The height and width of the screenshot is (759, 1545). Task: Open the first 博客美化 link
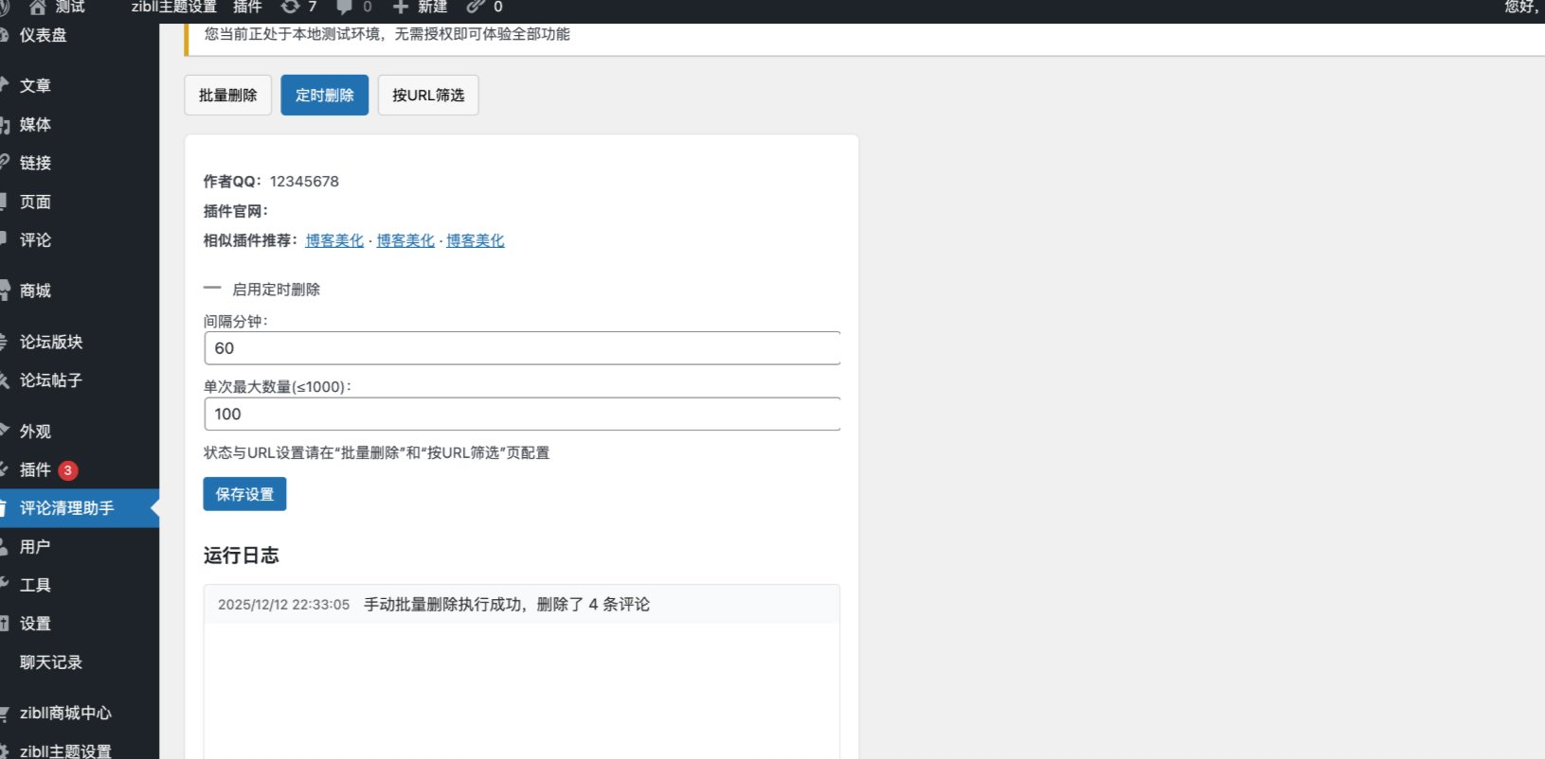pos(334,240)
